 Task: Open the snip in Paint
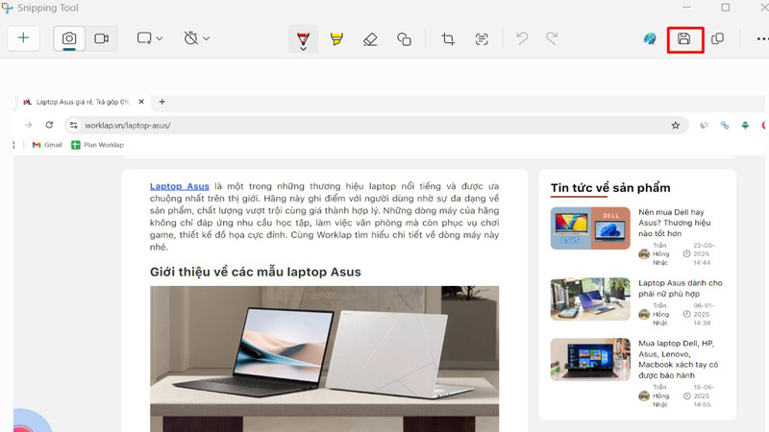click(x=650, y=38)
